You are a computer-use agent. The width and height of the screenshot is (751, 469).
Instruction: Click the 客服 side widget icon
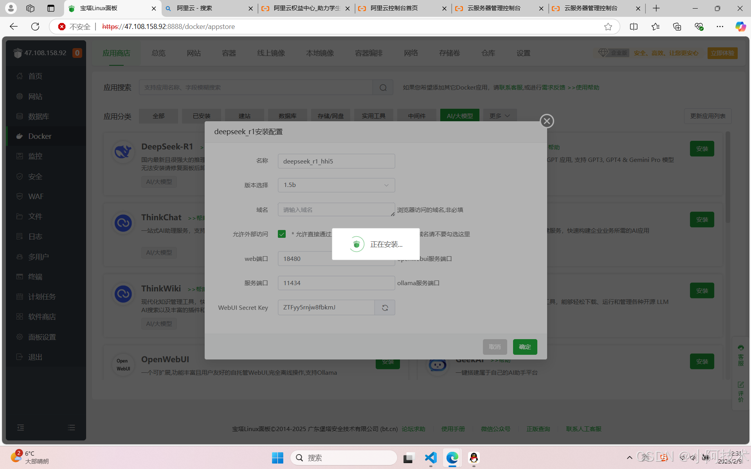741,355
